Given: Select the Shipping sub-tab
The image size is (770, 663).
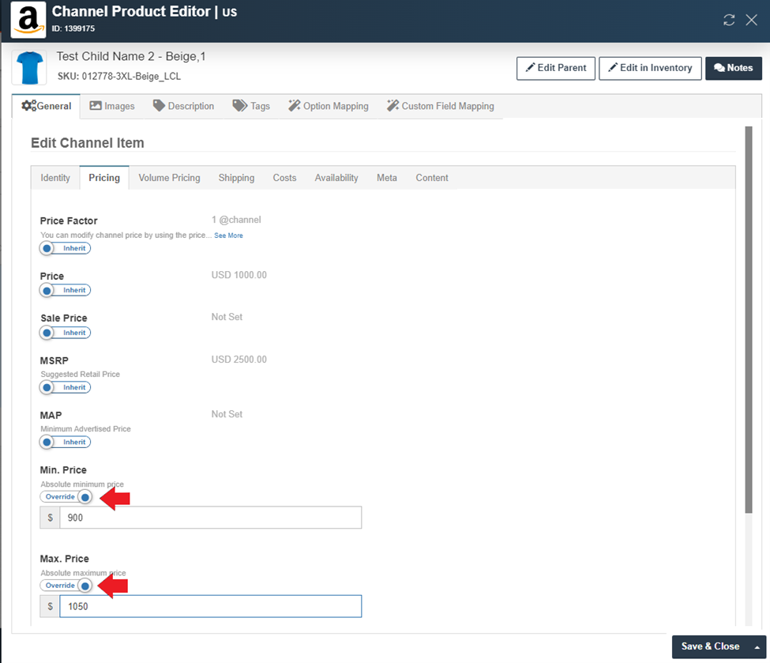Looking at the screenshot, I should pyautogui.click(x=236, y=178).
